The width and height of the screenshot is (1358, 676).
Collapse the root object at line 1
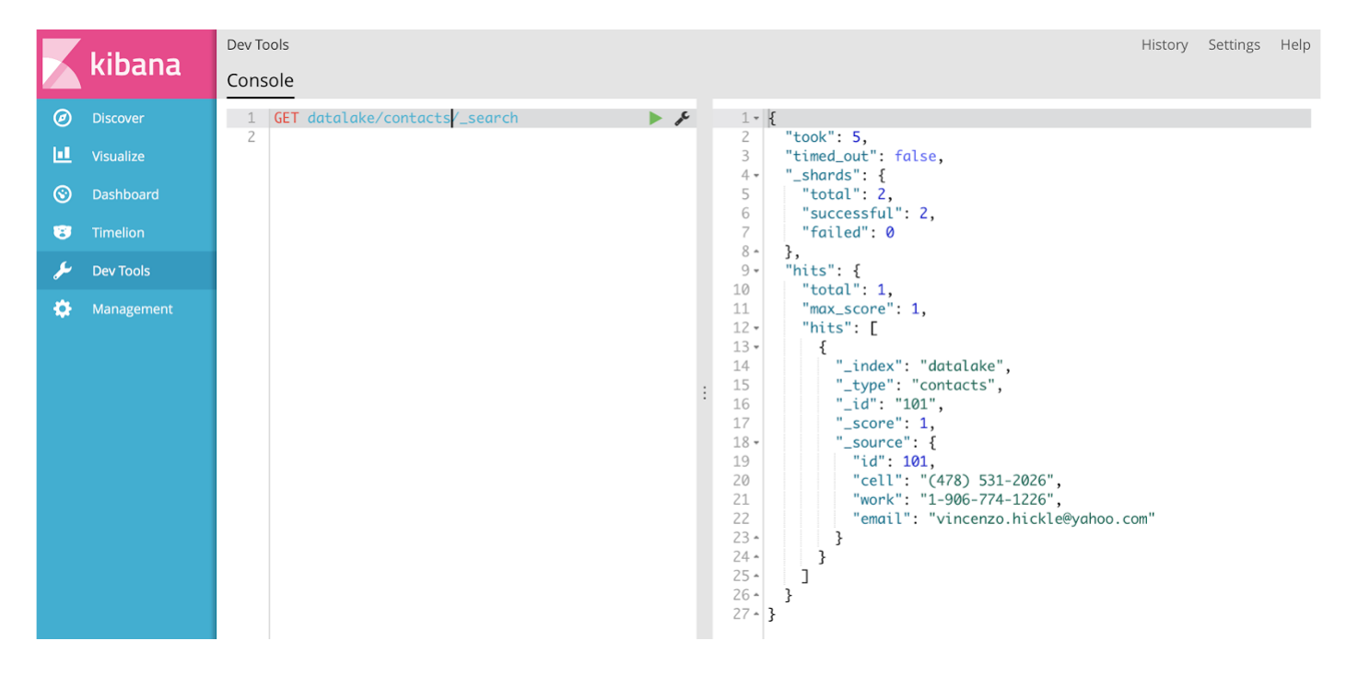coord(756,118)
